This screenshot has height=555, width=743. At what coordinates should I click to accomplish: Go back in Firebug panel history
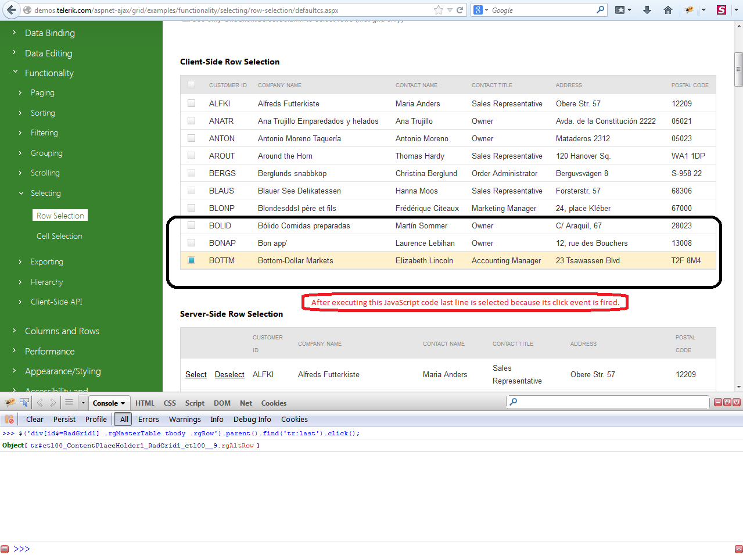[40, 403]
